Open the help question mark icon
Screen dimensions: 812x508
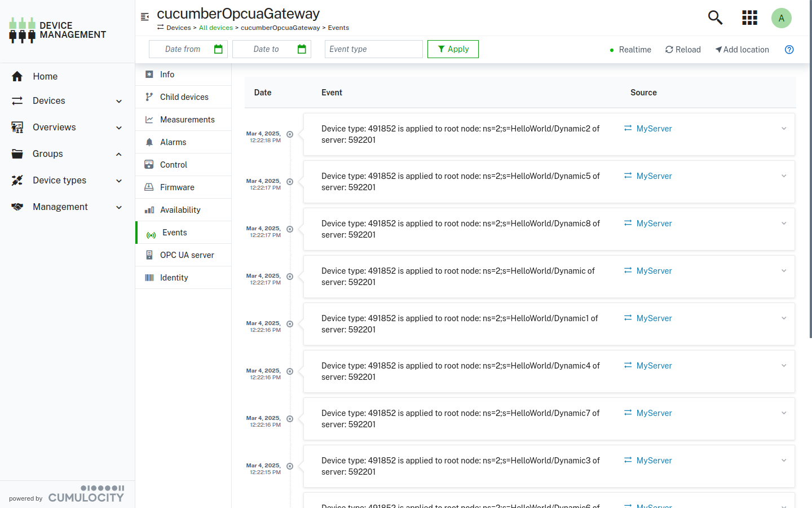click(789, 50)
